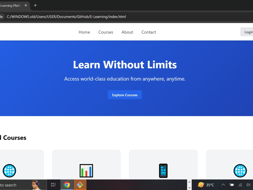Click the bar chart course icon

point(86,171)
